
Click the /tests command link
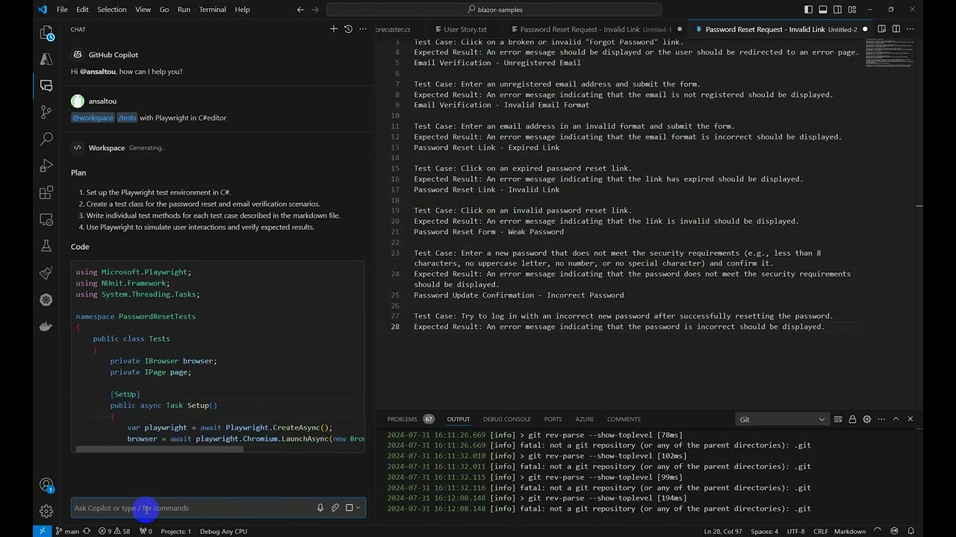click(x=127, y=118)
